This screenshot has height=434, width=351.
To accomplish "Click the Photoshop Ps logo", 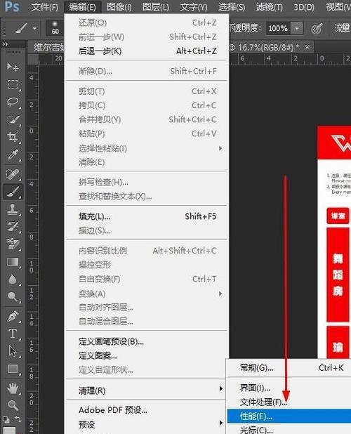I will [x=12, y=6].
